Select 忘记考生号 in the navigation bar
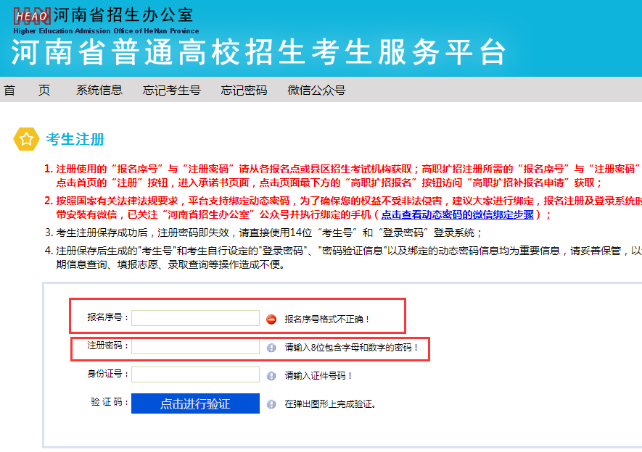This screenshot has height=452, width=642. 171,90
